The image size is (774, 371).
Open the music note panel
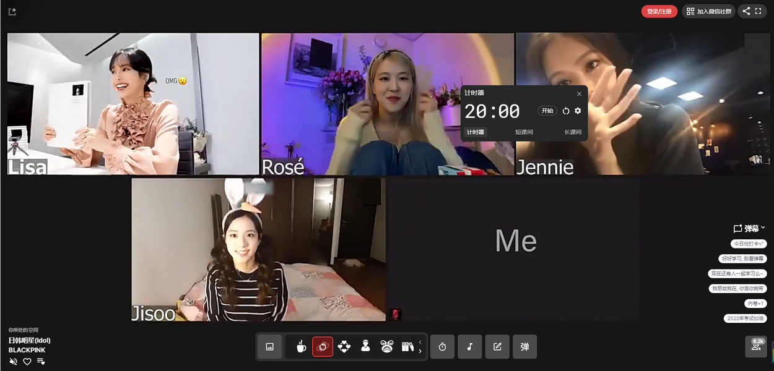point(469,347)
